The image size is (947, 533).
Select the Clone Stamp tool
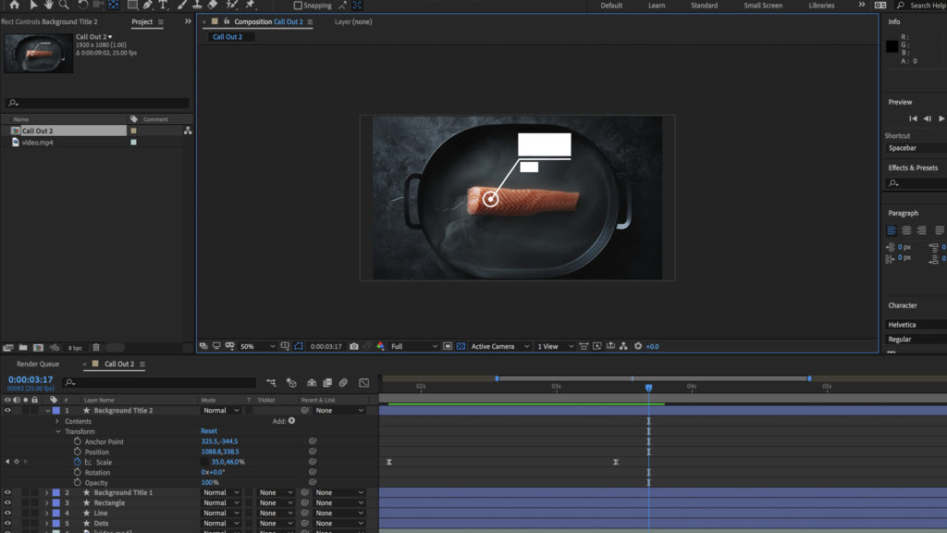[196, 6]
